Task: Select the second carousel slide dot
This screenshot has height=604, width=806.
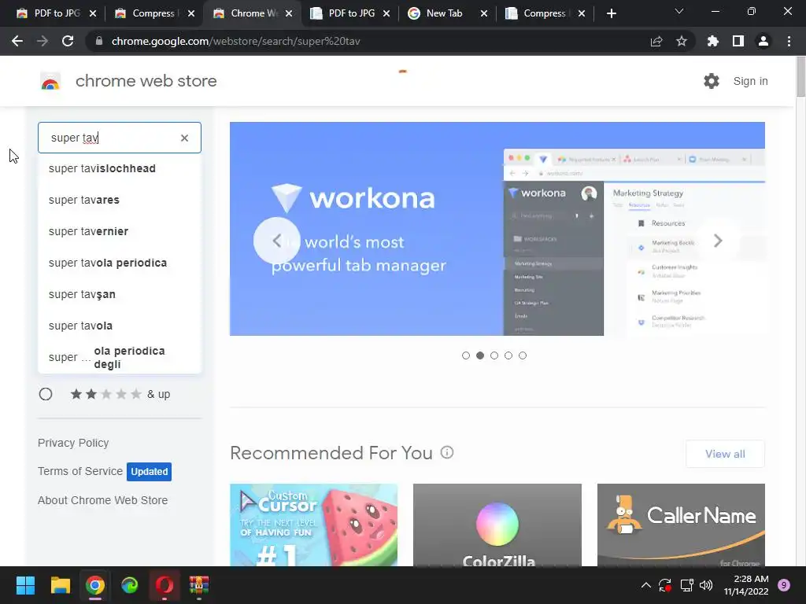Action: click(x=480, y=355)
